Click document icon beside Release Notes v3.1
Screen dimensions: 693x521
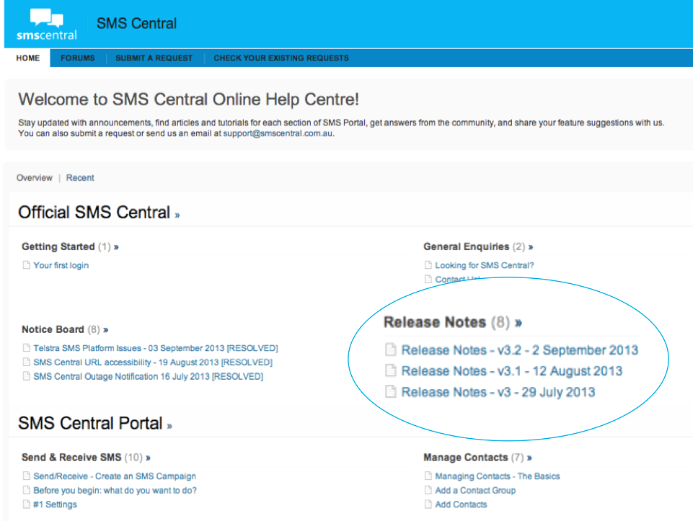(x=391, y=370)
